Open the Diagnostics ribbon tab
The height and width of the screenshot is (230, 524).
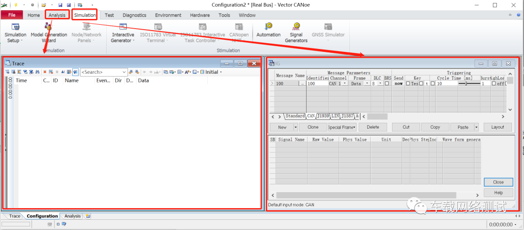click(134, 15)
